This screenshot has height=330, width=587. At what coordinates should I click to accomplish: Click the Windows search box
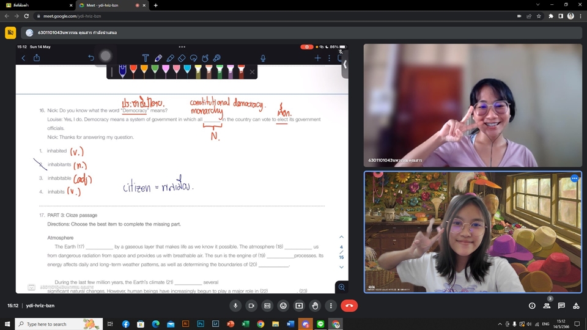[59, 324]
